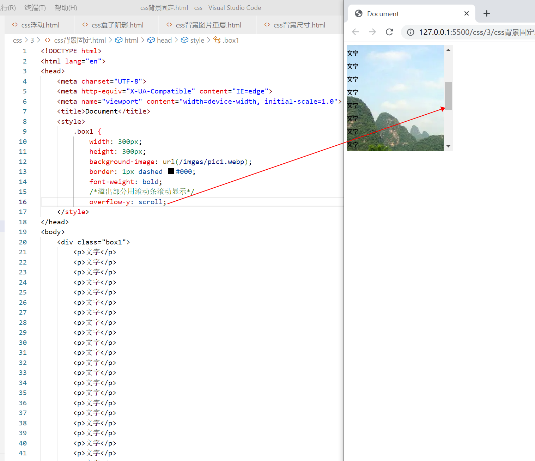Click file icon of css盒子阴影.html tab

point(85,25)
